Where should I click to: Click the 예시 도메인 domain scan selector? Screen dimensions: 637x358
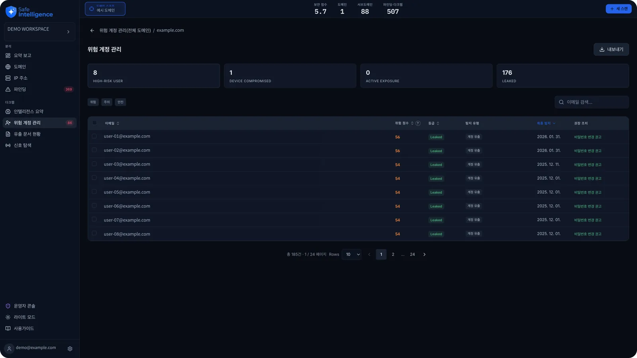coord(105,9)
